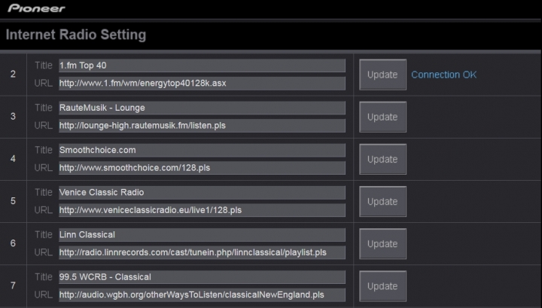Click the 'Title' label in row 2
Viewport: 542px width, 308px height.
coord(44,66)
